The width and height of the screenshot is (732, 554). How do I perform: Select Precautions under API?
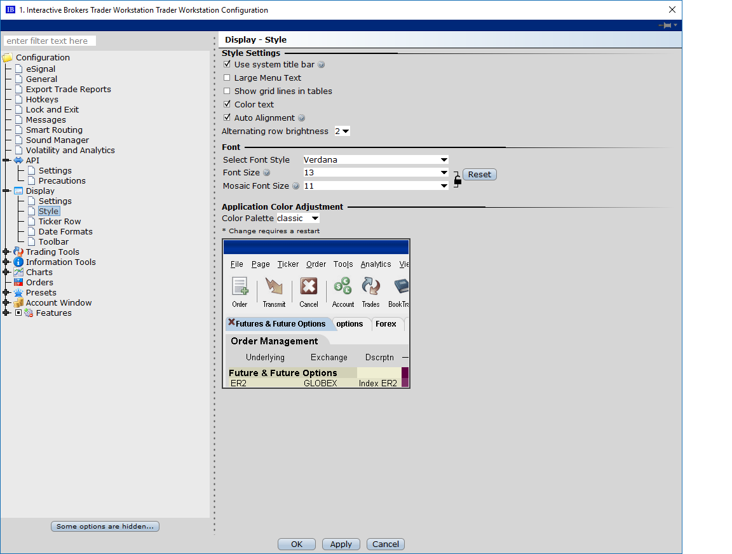coord(62,181)
